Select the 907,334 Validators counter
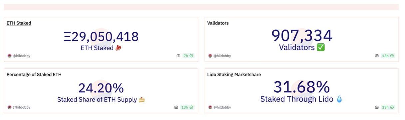The width and height of the screenshot is (405, 120). pos(302,36)
